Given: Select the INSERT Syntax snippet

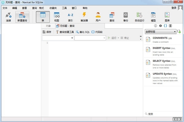Looking at the screenshot, I should [163, 51].
